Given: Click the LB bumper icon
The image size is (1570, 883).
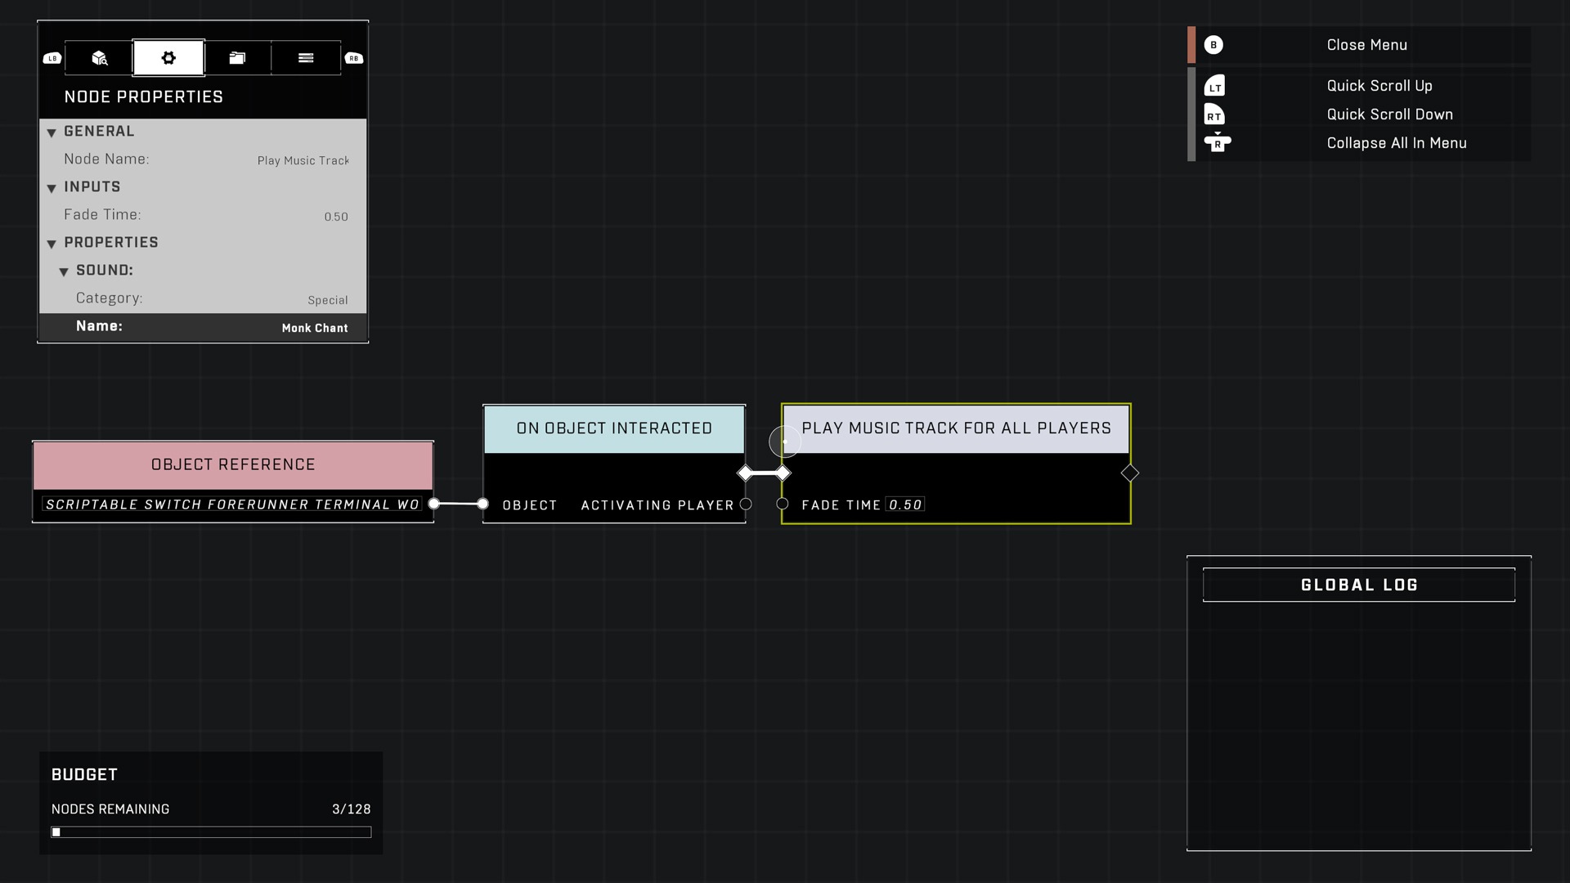Looking at the screenshot, I should [52, 58].
